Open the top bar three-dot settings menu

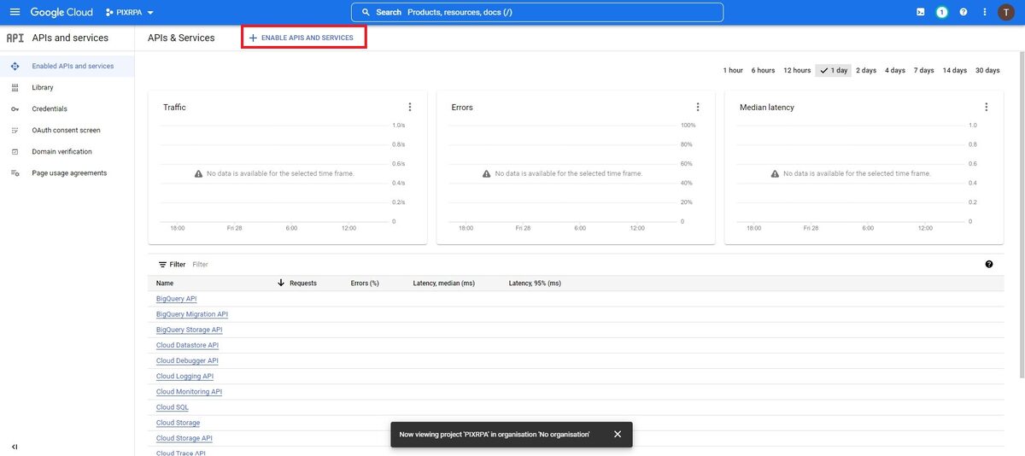985,12
